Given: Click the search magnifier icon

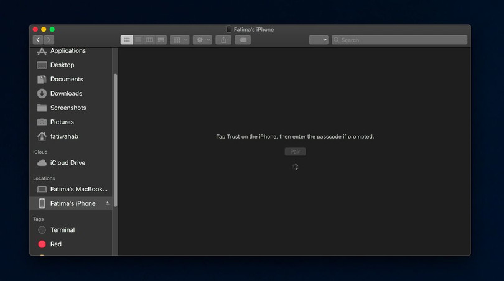Looking at the screenshot, I should pos(336,40).
